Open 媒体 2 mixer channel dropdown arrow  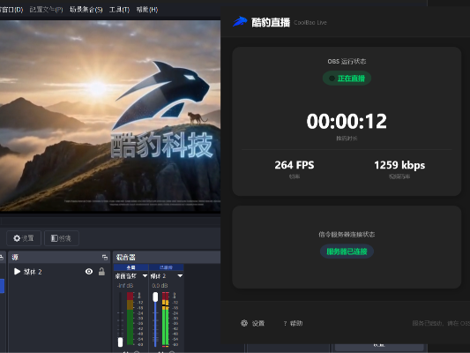[x=180, y=275]
